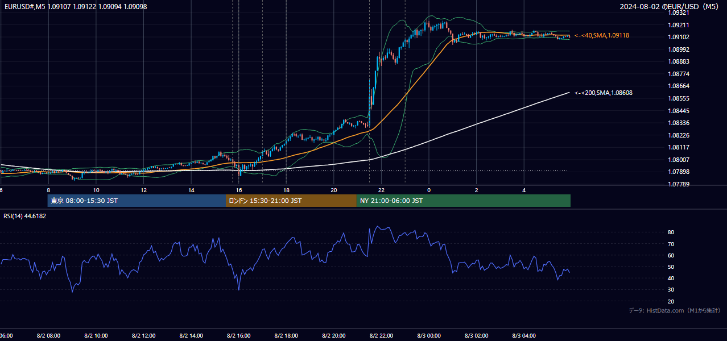The height and width of the screenshot is (341, 727).
Task: Click price axis value 1.08555
Action: coord(679,98)
